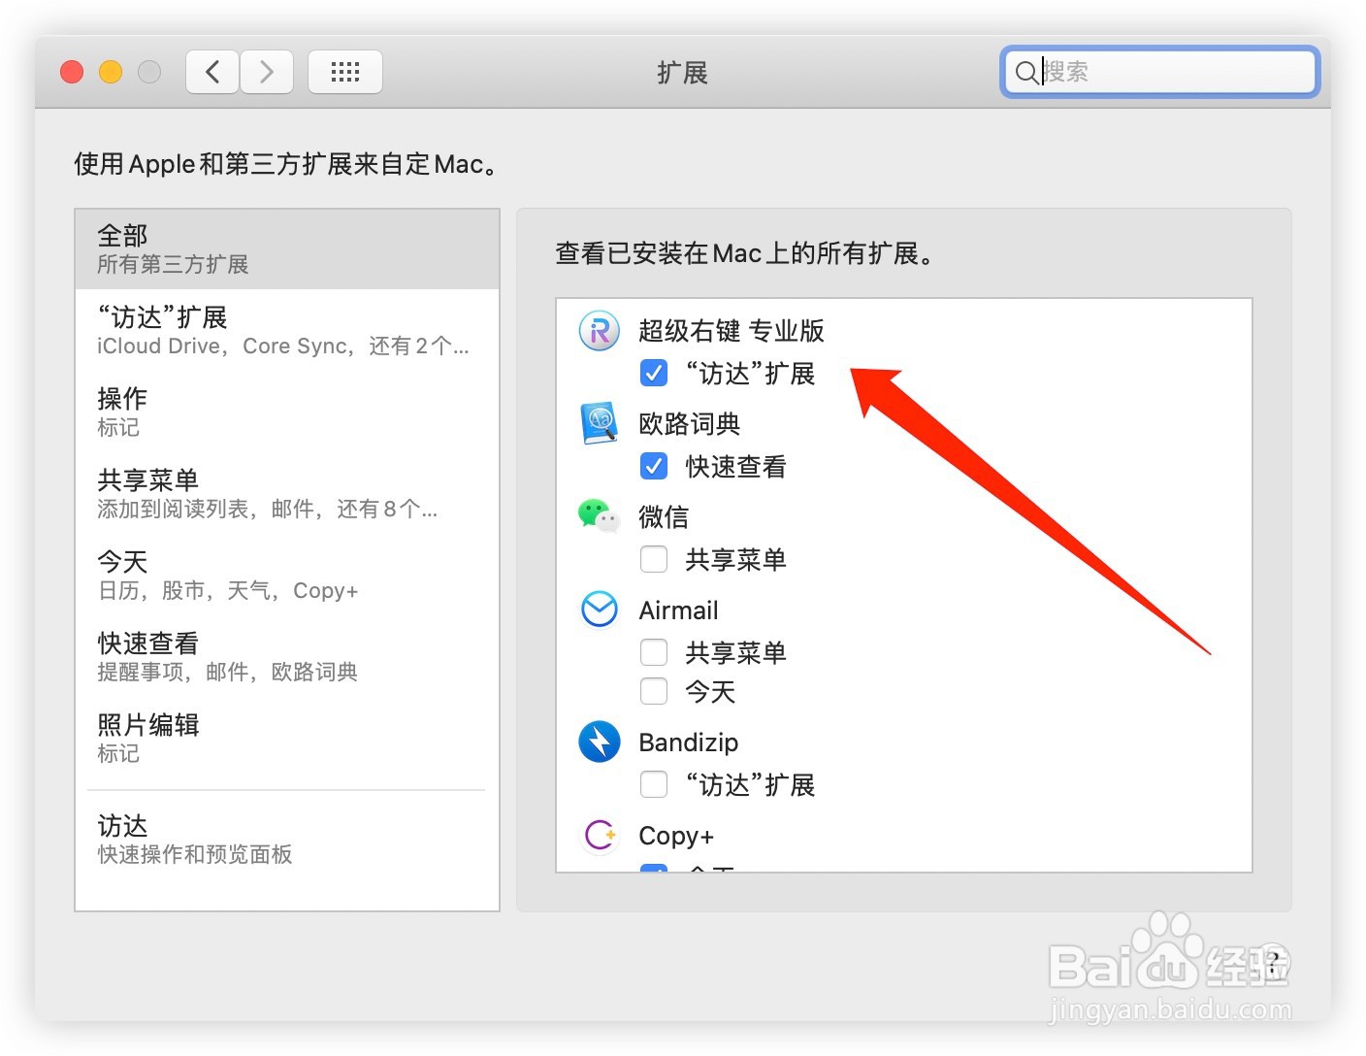Viewport: 1366px width, 1056px height.
Task: Click the Airmail envelope icon
Action: click(600, 610)
